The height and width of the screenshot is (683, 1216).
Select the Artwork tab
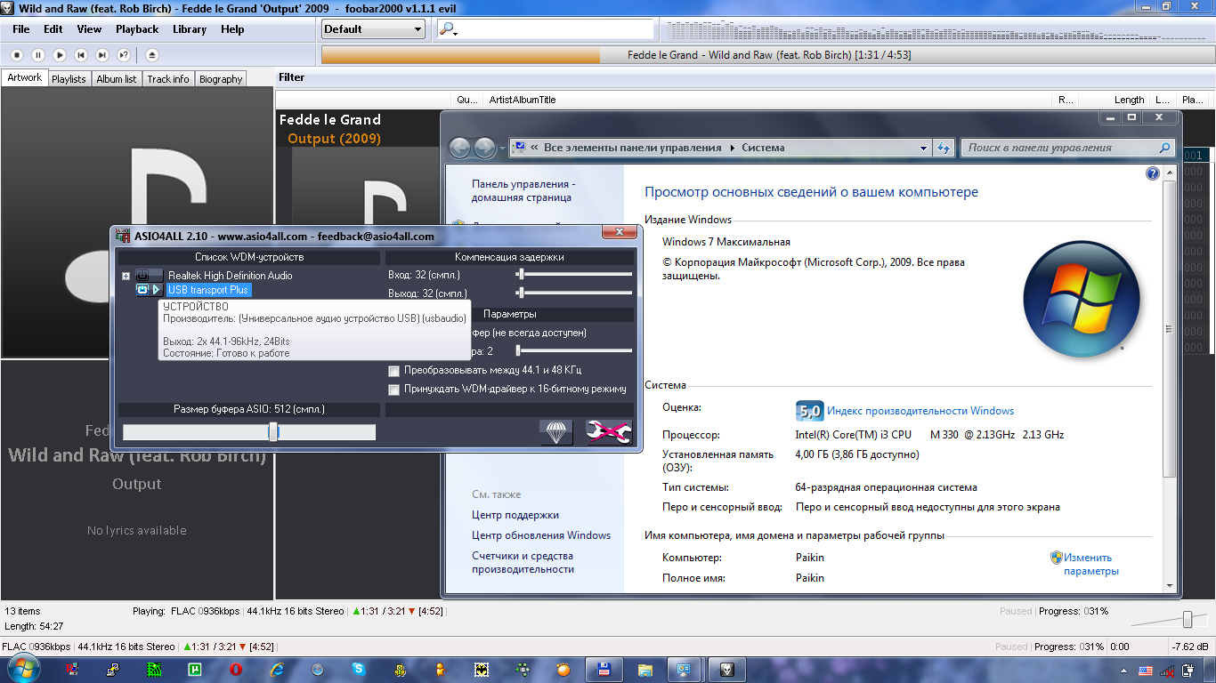25,78
